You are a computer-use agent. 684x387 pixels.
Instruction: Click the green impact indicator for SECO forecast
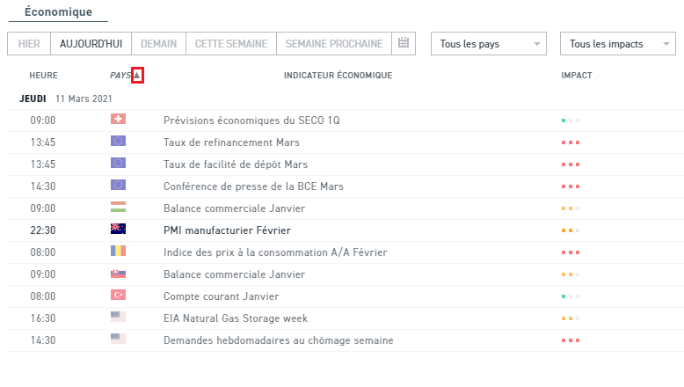tap(564, 120)
